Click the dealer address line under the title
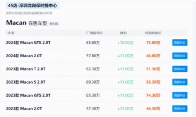 click(29, 13)
